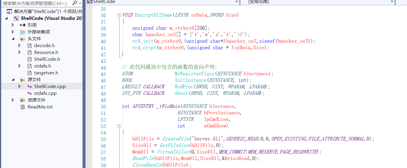This screenshot has height=168, width=407.
Task: Expand the stdafx.h node
Action: click(20, 66)
